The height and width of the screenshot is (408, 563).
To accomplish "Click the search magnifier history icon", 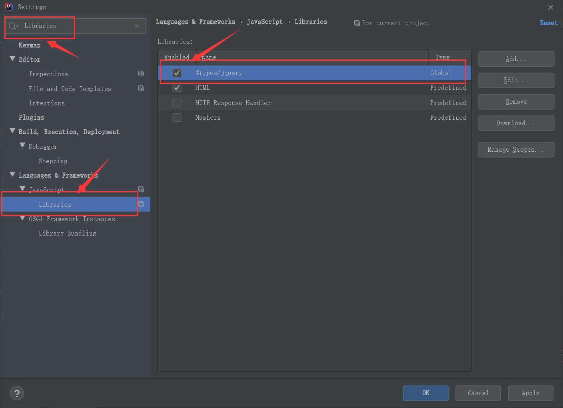I will (x=13, y=26).
